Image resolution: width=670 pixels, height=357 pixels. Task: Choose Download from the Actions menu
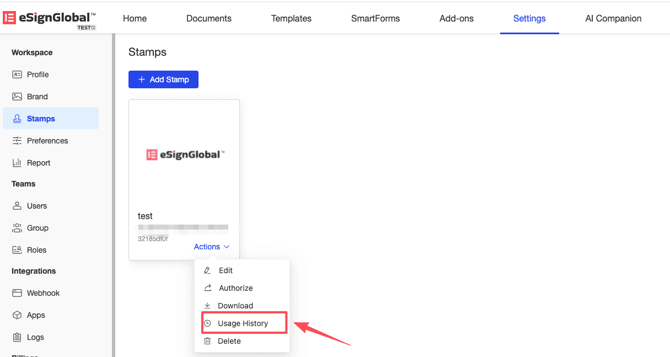(x=242, y=306)
